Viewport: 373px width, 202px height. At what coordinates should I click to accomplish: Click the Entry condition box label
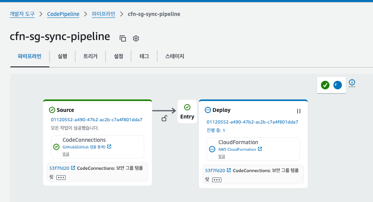(x=187, y=117)
